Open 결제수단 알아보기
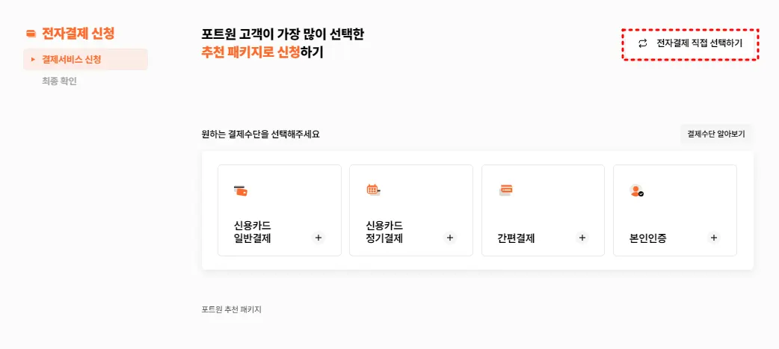The image size is (779, 349). pyautogui.click(x=716, y=135)
